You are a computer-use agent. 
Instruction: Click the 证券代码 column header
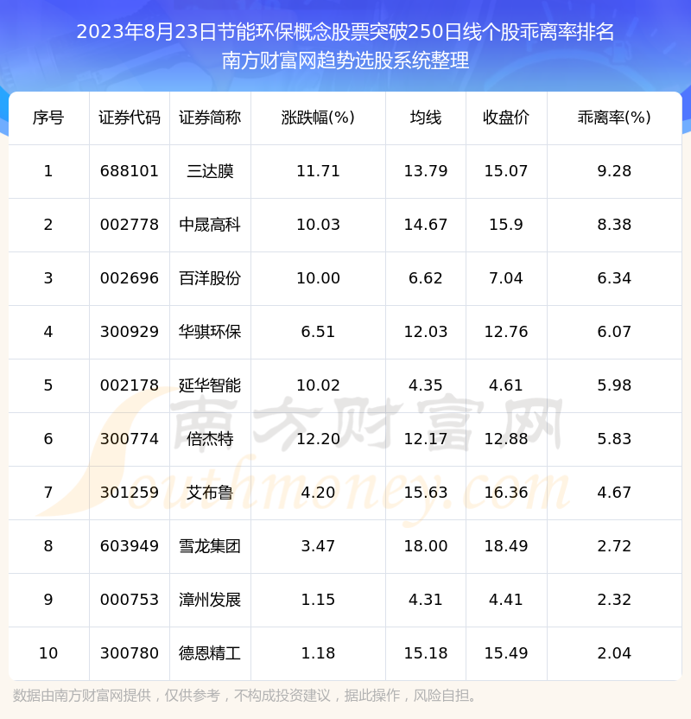click(x=130, y=118)
